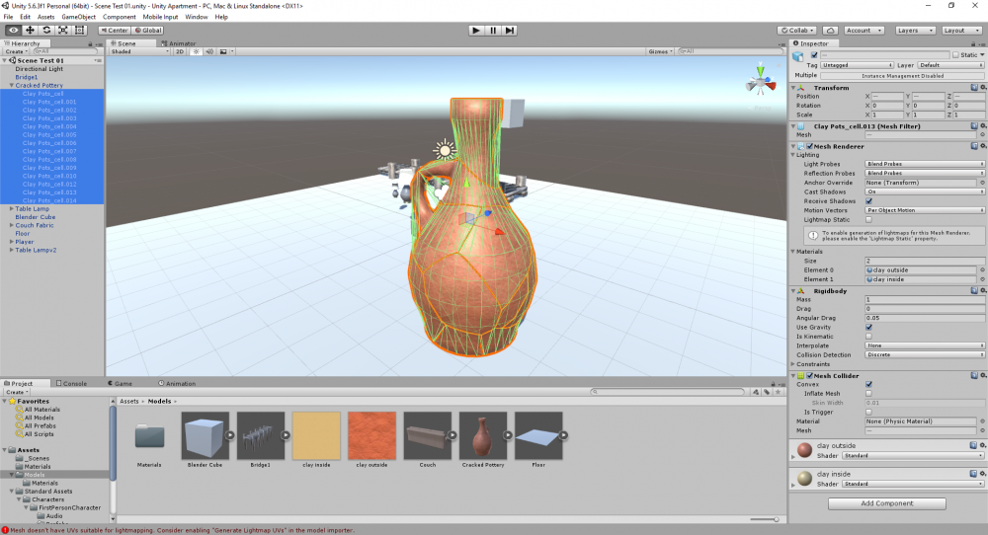Collapse the Cracked Pottery hierarchy item
The image size is (988, 535).
tap(11, 85)
